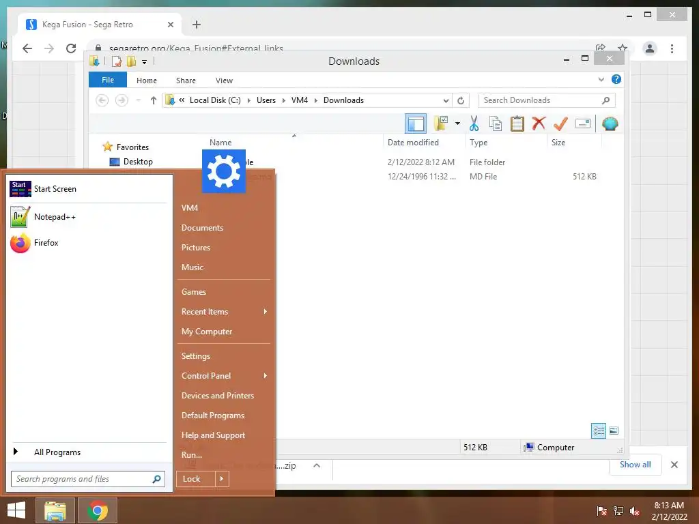Open folder options dropdown arrow in toolbar
The image size is (699, 524).
[457, 123]
